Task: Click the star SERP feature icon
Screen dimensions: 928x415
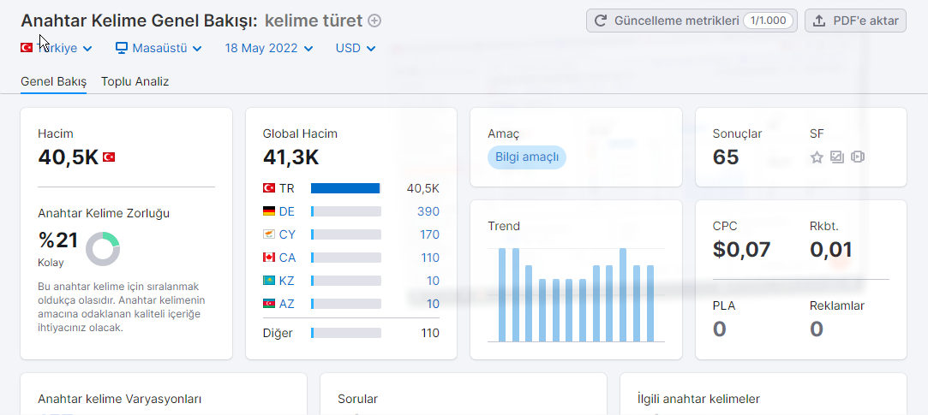Action: [x=817, y=157]
